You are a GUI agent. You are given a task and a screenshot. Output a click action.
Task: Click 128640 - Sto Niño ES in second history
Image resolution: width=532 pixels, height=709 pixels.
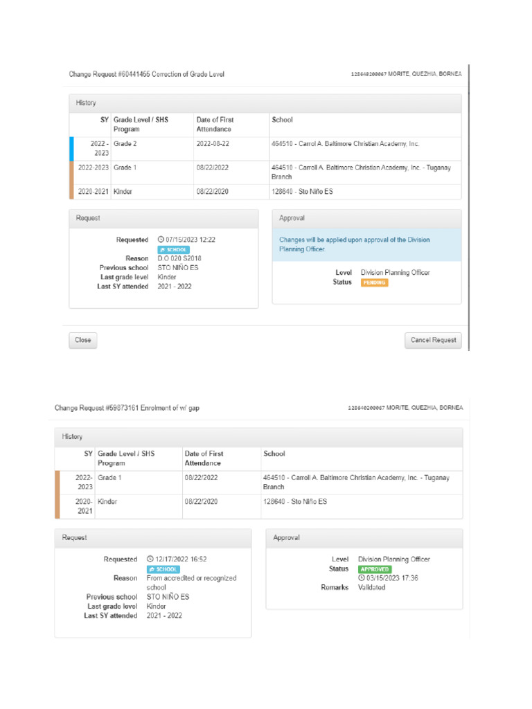pos(295,502)
